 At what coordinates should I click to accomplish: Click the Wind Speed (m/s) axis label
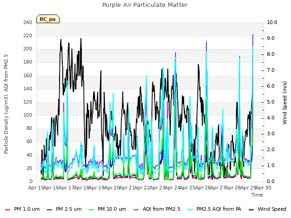coord(285,103)
